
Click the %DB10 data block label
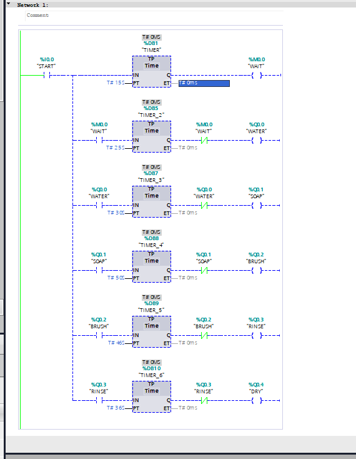click(x=151, y=368)
